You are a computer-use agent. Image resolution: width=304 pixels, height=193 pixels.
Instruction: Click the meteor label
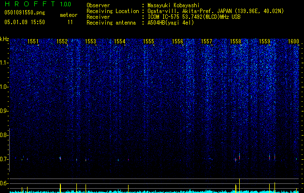69,15
